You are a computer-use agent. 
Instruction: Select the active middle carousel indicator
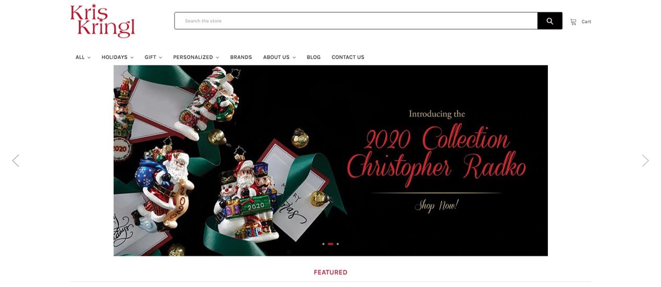330,244
